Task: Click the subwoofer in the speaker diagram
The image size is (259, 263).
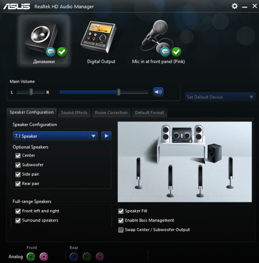Action: point(214,153)
